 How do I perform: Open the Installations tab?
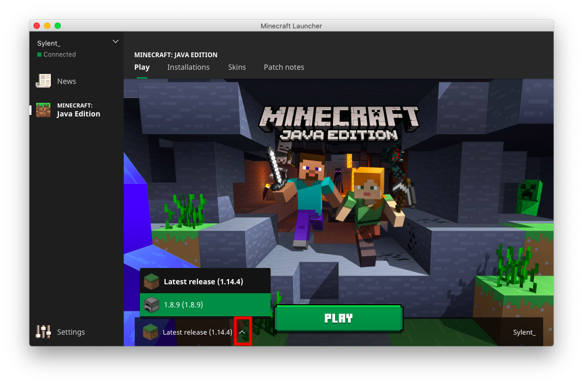coord(188,67)
